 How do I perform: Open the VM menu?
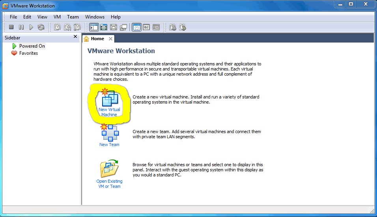coord(57,17)
